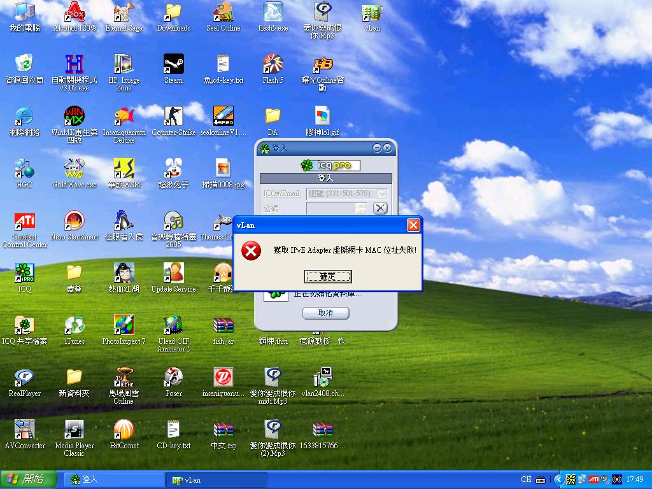Minimize the ICQ login window
The height and width of the screenshot is (489, 652).
click(x=377, y=148)
